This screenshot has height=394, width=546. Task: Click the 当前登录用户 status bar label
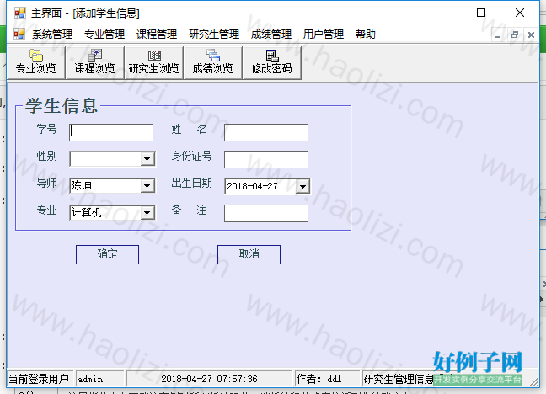(39, 379)
